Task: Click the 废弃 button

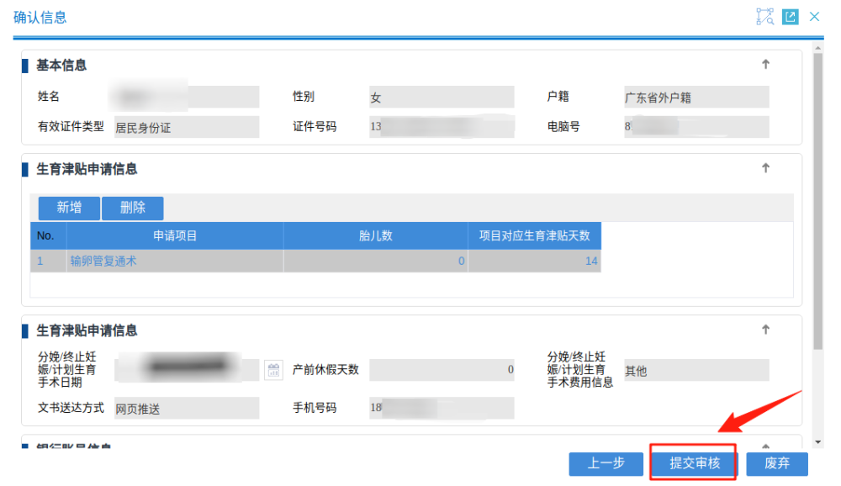Action: pos(776,463)
